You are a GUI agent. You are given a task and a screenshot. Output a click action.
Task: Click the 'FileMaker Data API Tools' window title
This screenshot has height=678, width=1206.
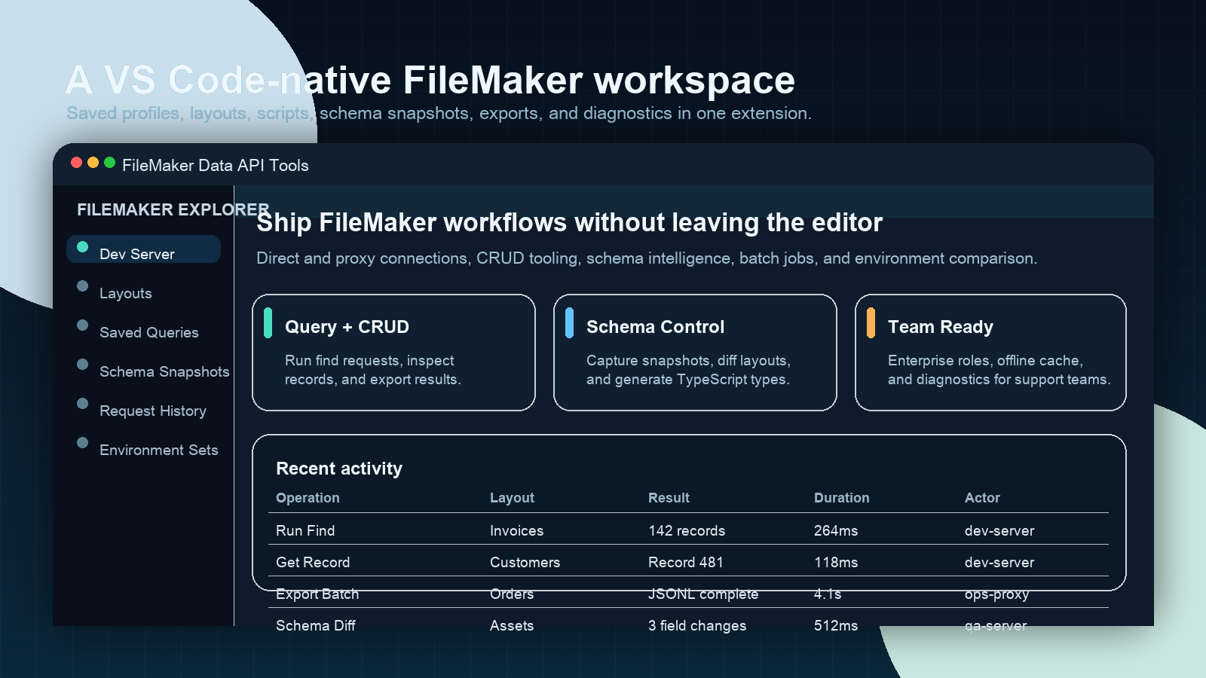pyautogui.click(x=216, y=166)
